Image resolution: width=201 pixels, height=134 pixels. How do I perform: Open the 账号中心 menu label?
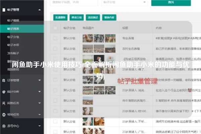coord(13,126)
